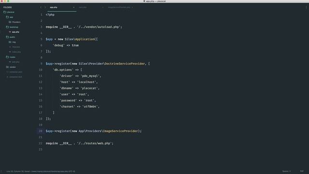Image resolution: width=309 pixels, height=174 pixels.
Task: Open Spaces indentation setting in status bar
Action: pos(286,171)
